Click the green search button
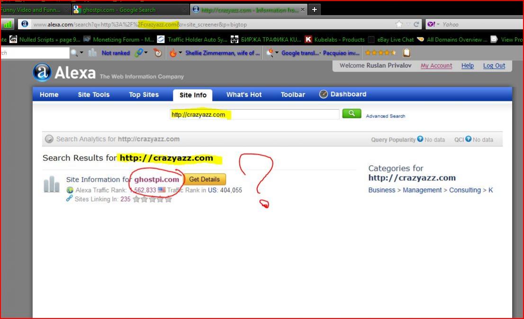Screen dimensions: 524x319 coord(352,114)
